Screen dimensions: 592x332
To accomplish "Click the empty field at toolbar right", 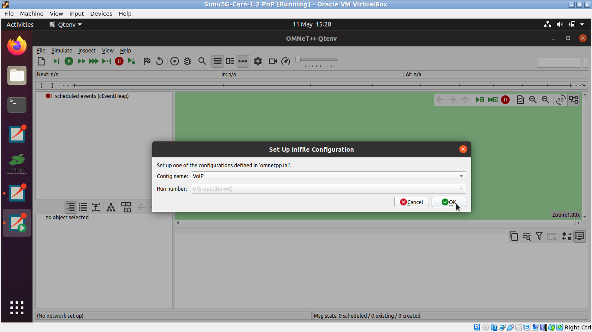I will 558,62.
